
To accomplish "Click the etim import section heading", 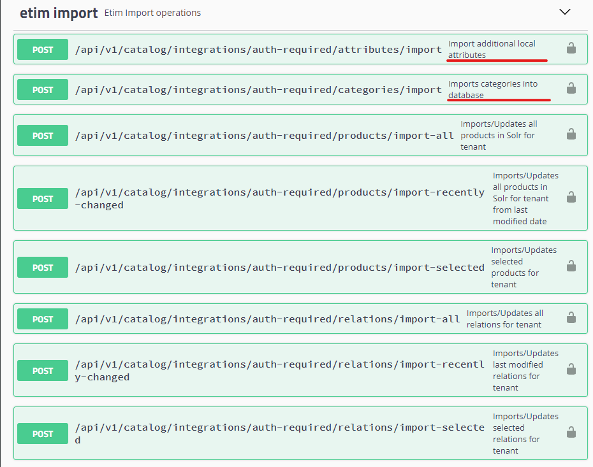I will pyautogui.click(x=59, y=13).
